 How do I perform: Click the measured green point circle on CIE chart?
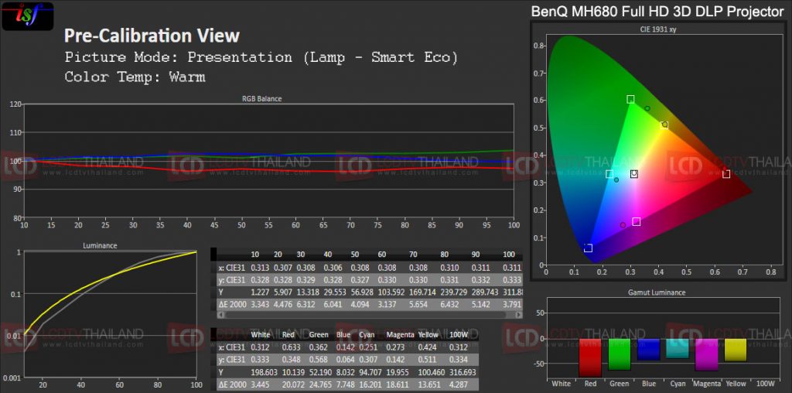[647, 108]
